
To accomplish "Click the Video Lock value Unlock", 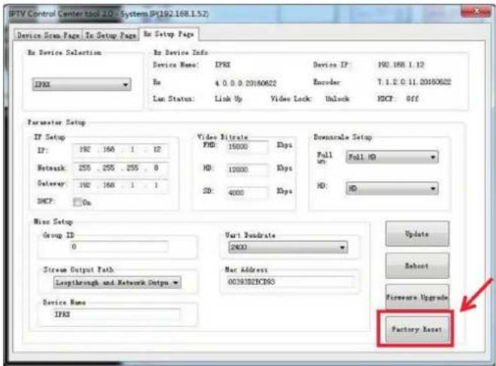I will click(337, 99).
